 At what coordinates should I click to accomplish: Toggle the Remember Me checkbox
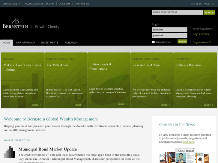pyautogui.click(x=153, y=42)
